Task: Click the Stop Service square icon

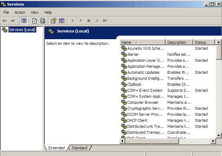Action: (89, 21)
